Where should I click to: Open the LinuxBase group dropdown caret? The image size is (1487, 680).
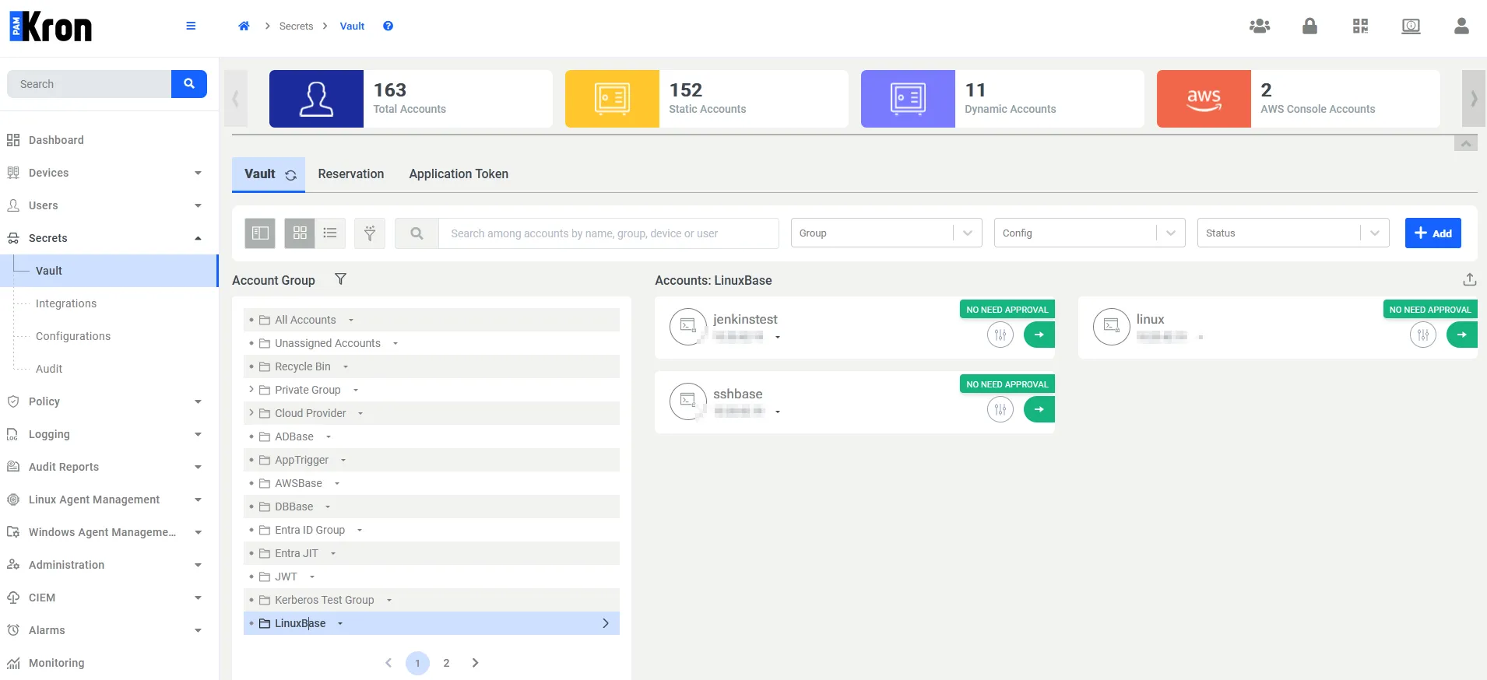click(x=340, y=623)
